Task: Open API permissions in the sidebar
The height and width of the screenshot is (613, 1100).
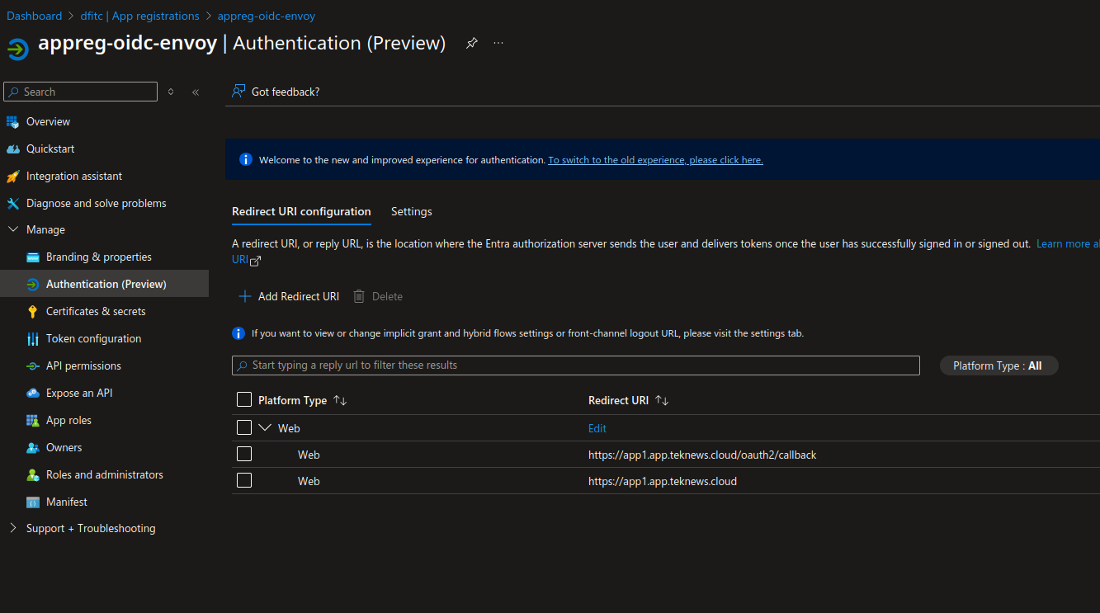Action: [83, 366]
